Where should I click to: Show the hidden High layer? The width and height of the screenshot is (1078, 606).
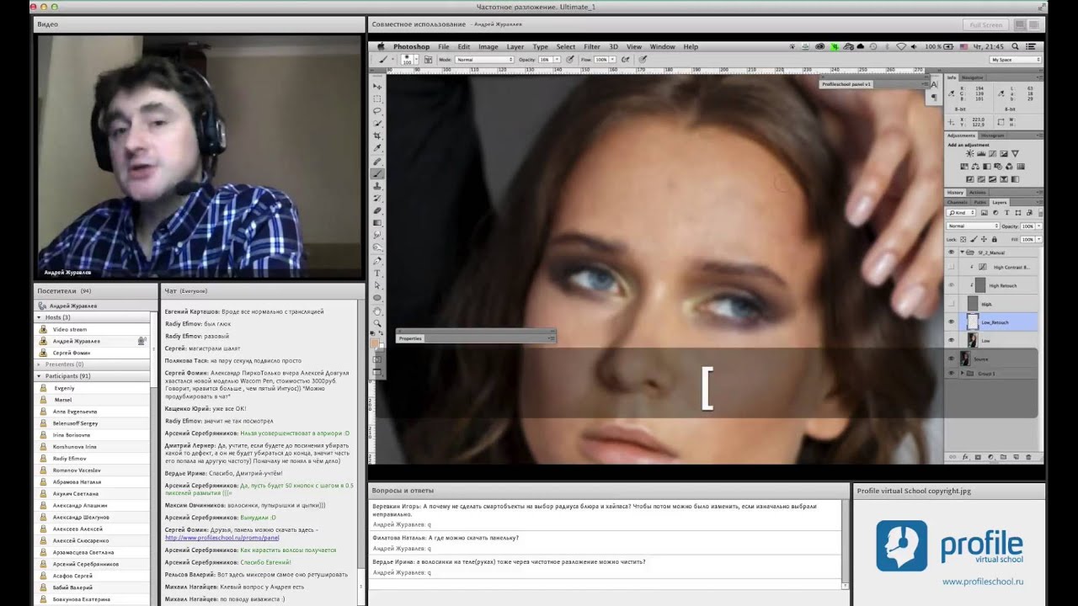coord(952,303)
